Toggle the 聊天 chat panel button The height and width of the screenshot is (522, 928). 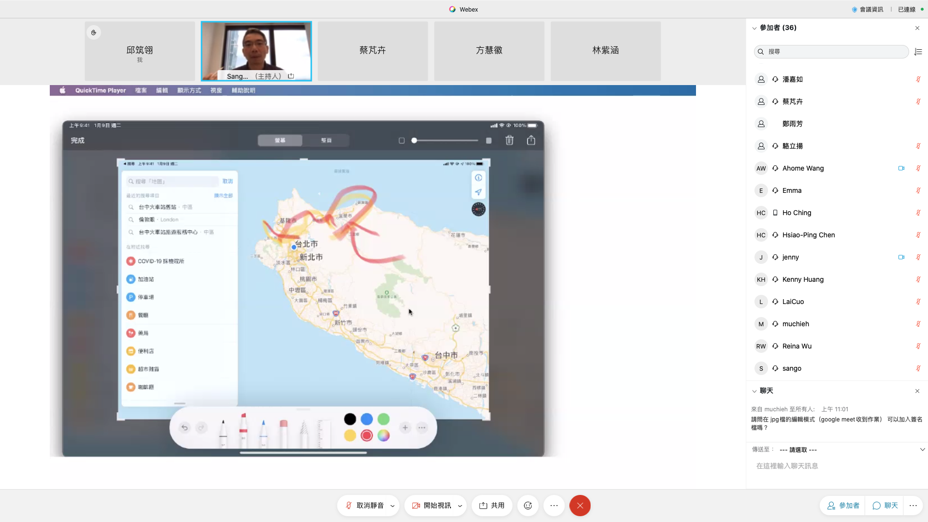point(885,506)
